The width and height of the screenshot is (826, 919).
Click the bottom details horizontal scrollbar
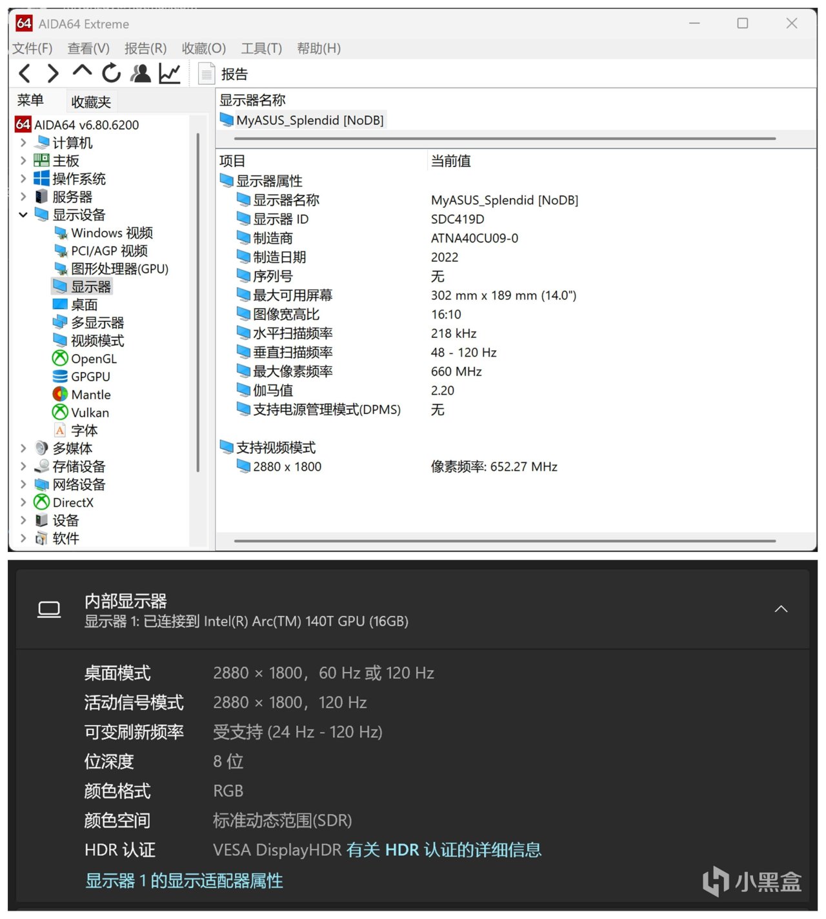[x=505, y=541]
